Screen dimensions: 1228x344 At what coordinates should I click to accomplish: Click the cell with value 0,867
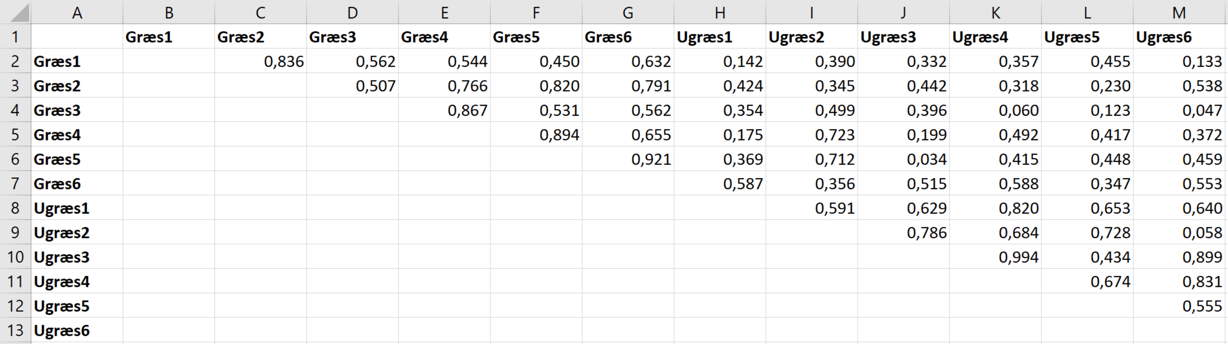coord(444,110)
